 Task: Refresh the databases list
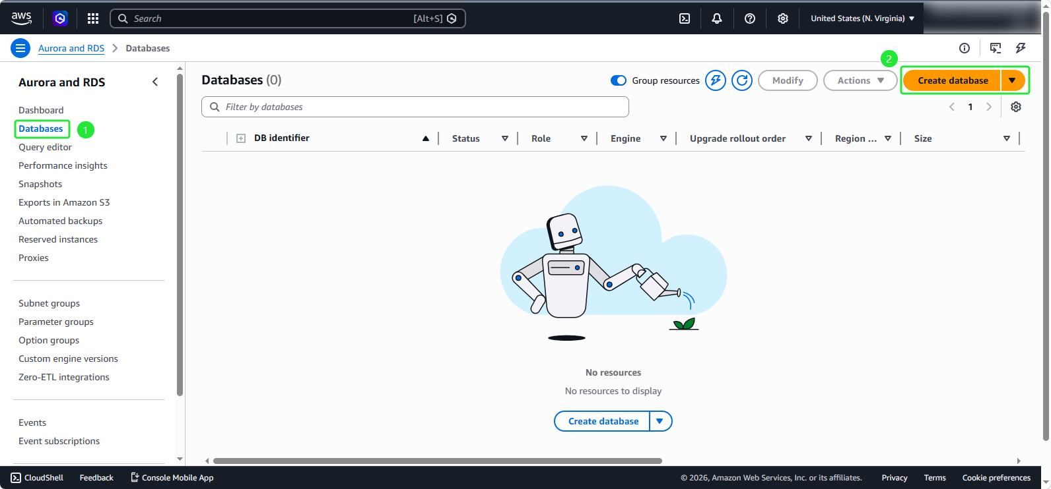point(742,80)
